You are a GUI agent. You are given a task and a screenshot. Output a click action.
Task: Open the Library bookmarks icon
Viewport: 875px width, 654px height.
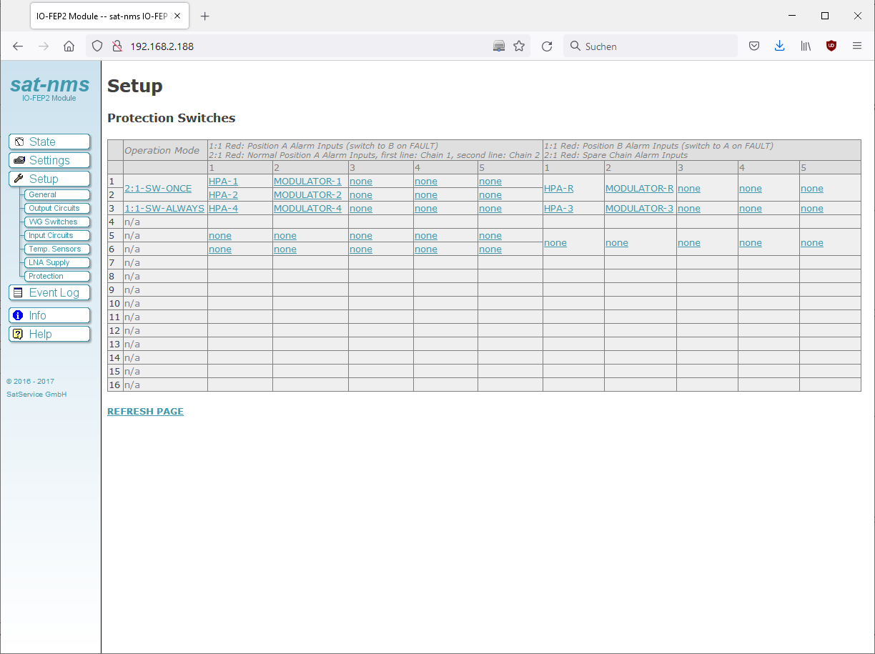805,46
